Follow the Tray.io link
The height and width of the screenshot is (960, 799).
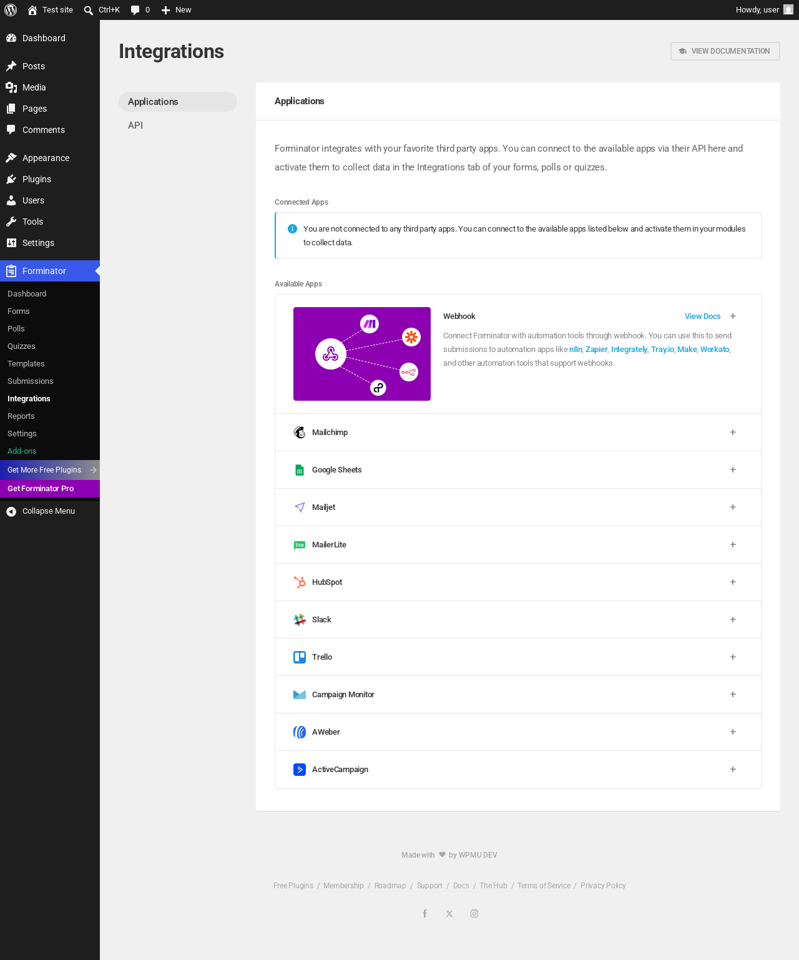[x=662, y=350]
